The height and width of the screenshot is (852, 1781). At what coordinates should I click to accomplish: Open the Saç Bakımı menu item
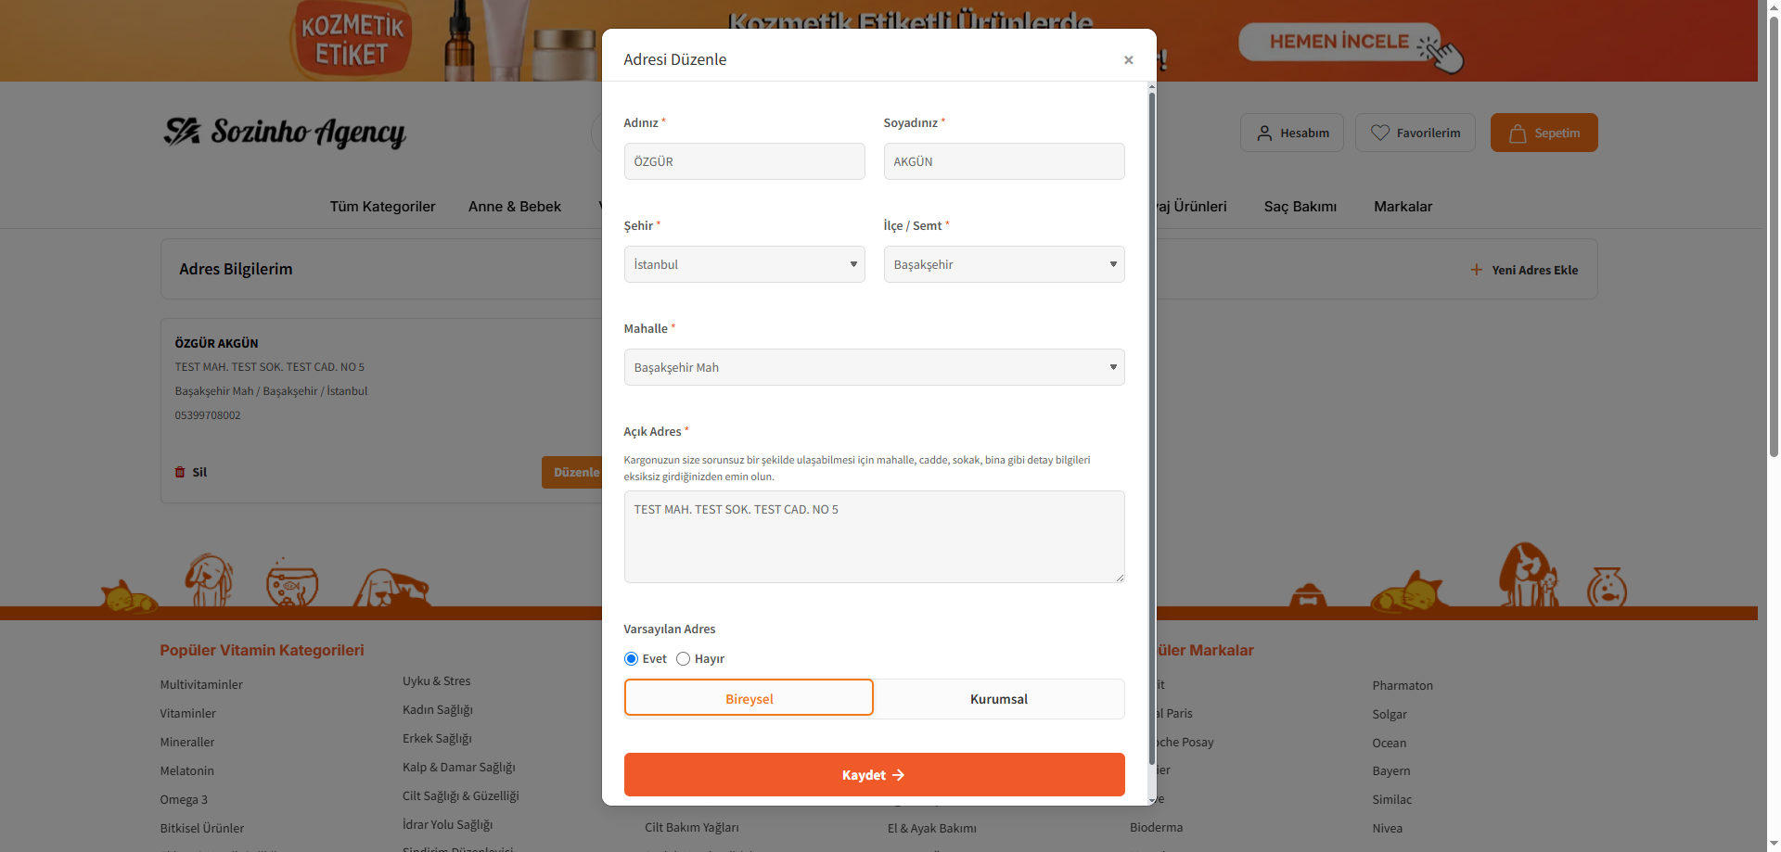1300,207
